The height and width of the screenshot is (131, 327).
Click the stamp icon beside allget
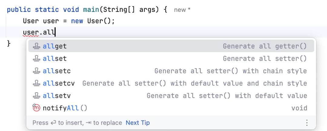coord(36,46)
